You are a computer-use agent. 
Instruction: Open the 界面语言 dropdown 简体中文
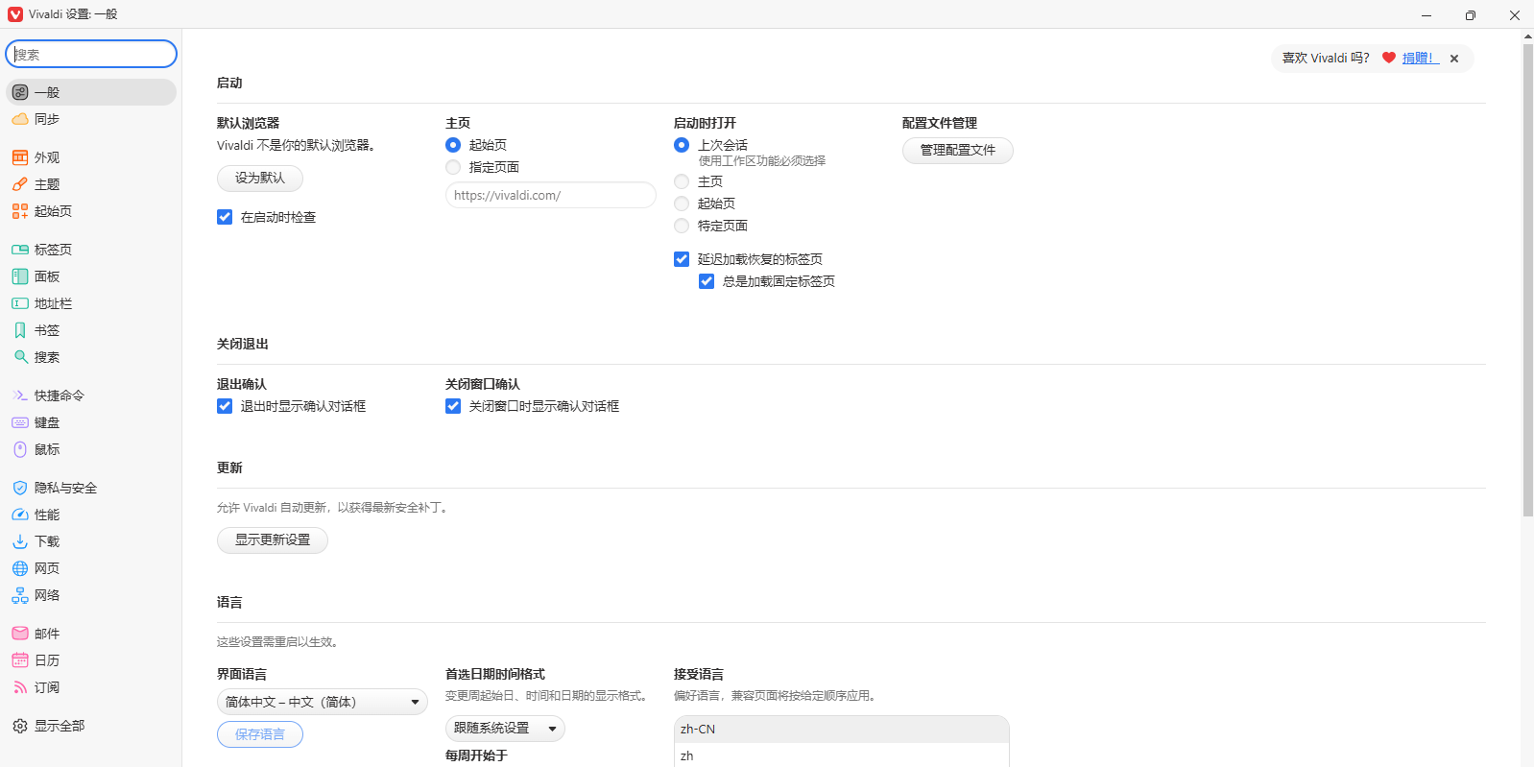322,702
